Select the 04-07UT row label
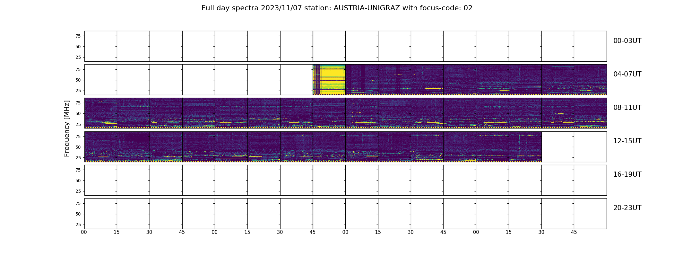Screen dimensions: 674x257 627,74
